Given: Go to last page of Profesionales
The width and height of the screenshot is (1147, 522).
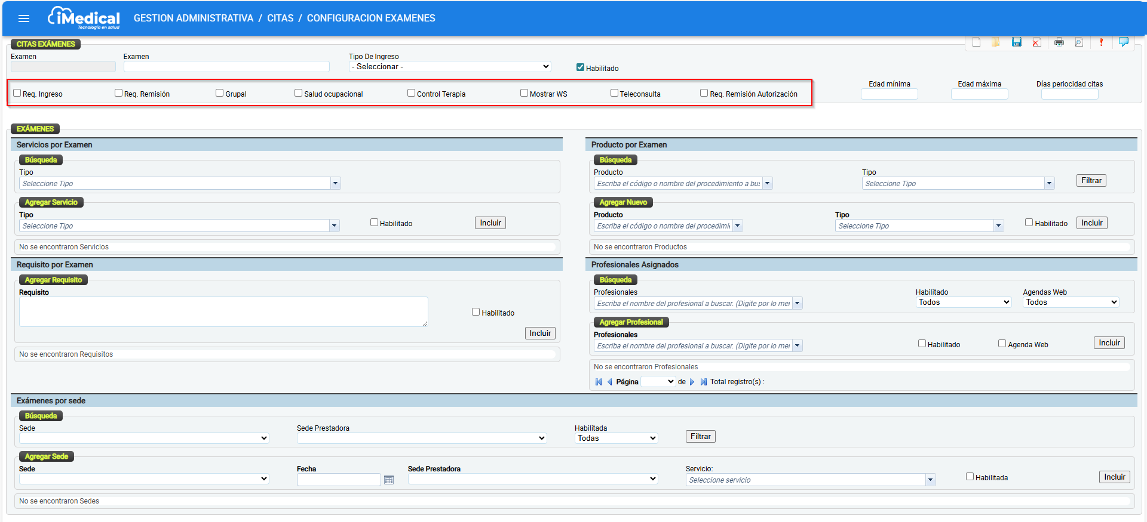Looking at the screenshot, I should click(704, 382).
